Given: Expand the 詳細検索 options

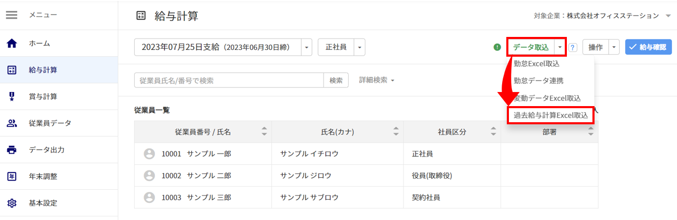Looking at the screenshot, I should [x=376, y=80].
